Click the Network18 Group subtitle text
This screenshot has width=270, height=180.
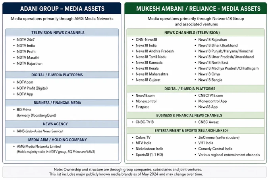pos(196,21)
